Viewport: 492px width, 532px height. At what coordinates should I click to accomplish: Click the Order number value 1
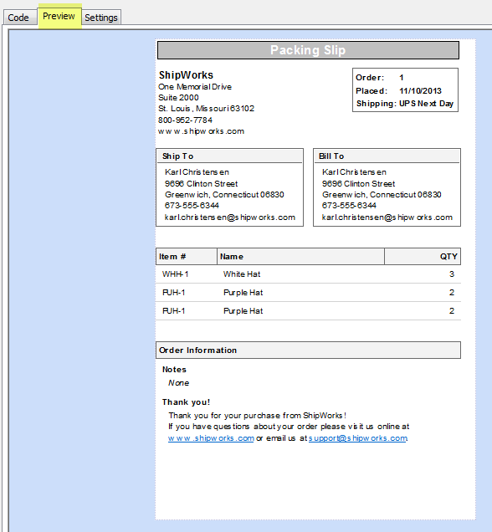(x=402, y=78)
